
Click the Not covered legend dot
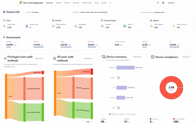coord(127,114)
